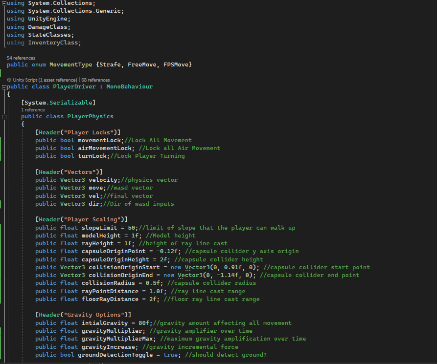The height and width of the screenshot is (364, 437).
Task: Click the '//should detect ground?' comment
Action: [x=226, y=355]
